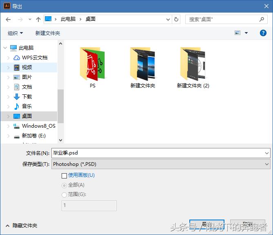Click the 音乐 label in tree
Image resolution: width=273 pixels, height=235 pixels.
[x=27, y=106]
